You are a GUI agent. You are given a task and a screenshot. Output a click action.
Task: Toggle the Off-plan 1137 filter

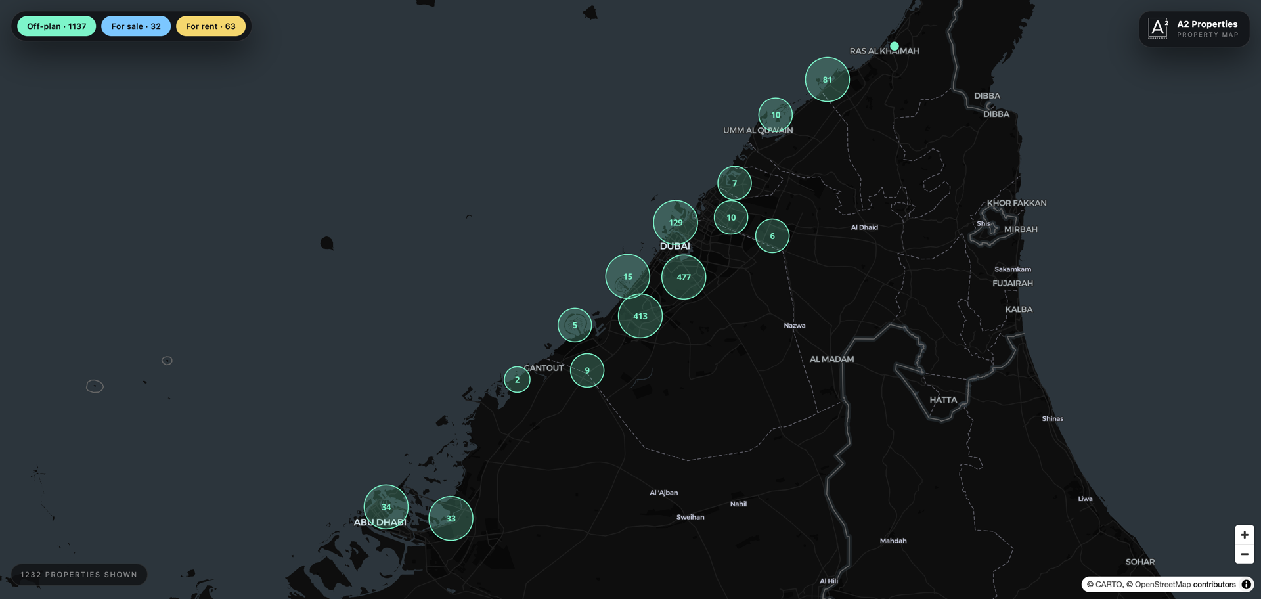pyautogui.click(x=56, y=26)
